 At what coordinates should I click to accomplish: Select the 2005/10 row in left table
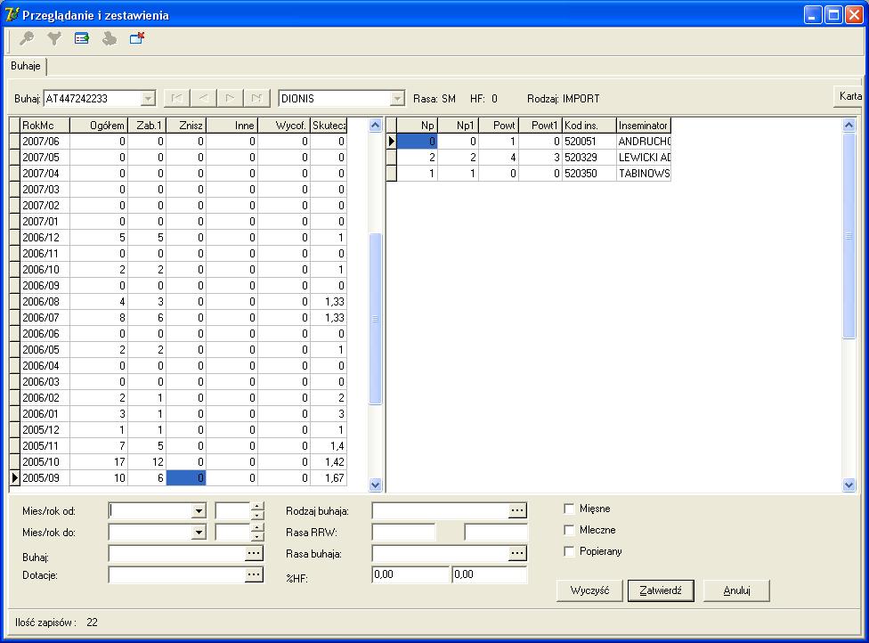pyautogui.click(x=178, y=462)
